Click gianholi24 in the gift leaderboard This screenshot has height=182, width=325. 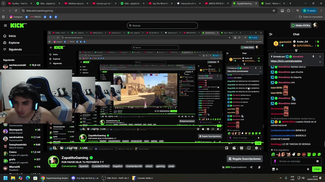285,42
